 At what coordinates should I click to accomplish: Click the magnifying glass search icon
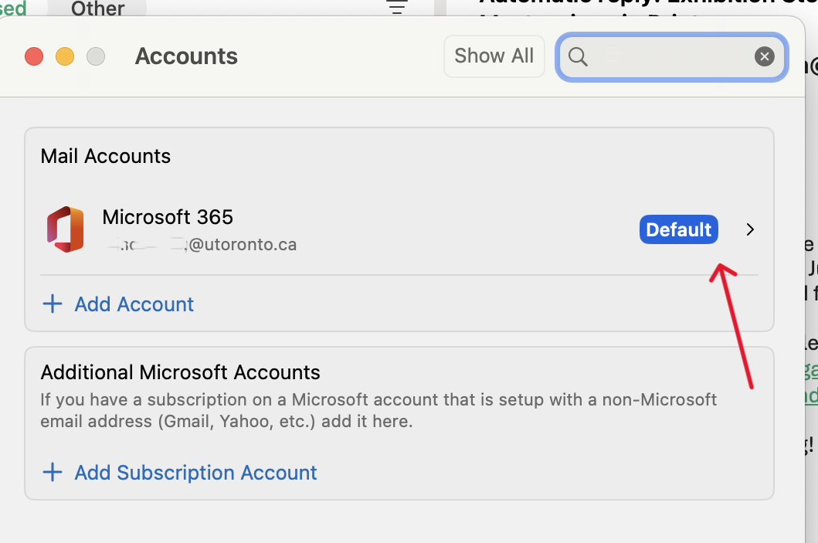(578, 56)
